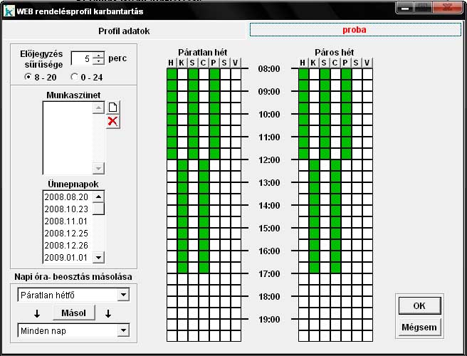
Task: Confirm with the OK button
Action: tap(420, 305)
